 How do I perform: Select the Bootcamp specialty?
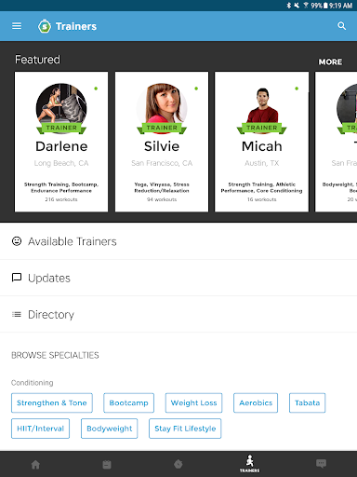[x=128, y=402]
